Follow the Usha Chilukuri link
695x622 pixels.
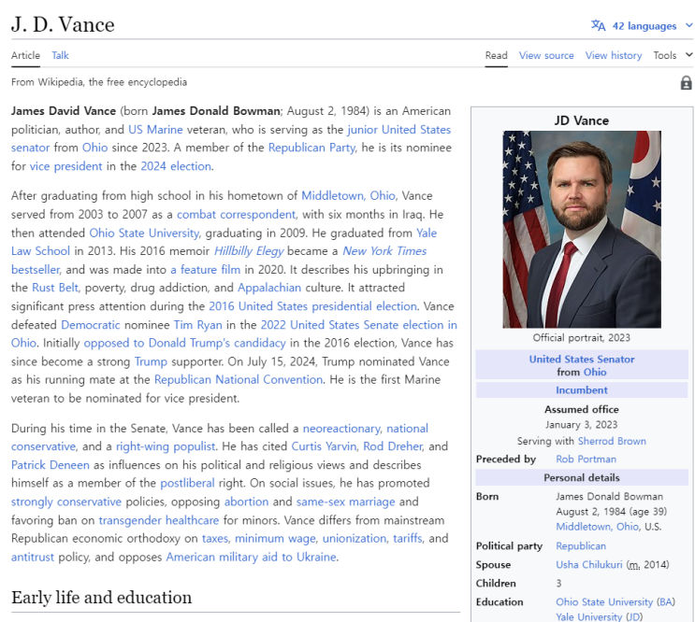[x=589, y=564]
